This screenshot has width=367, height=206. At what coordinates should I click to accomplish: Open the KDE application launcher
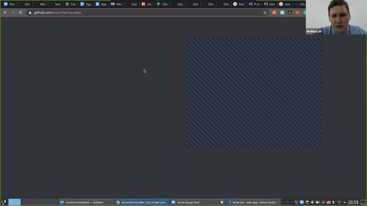(4, 202)
